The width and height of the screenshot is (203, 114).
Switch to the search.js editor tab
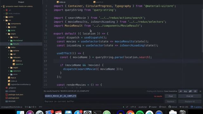click(98, 2)
